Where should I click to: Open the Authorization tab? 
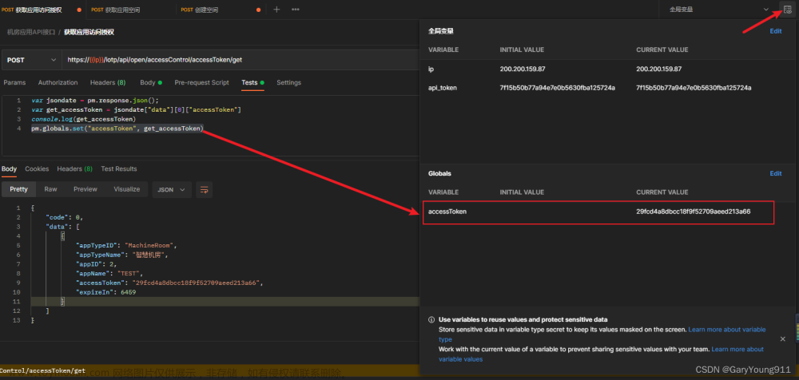(58, 82)
